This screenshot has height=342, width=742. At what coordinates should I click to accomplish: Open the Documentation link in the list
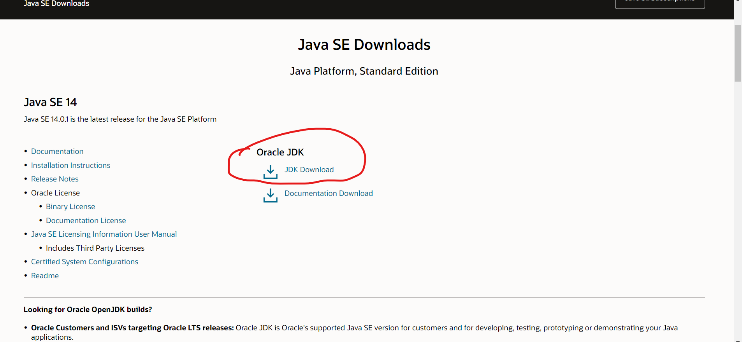tap(57, 152)
